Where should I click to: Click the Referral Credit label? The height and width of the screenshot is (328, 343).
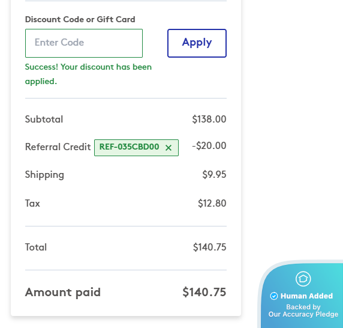[58, 147]
